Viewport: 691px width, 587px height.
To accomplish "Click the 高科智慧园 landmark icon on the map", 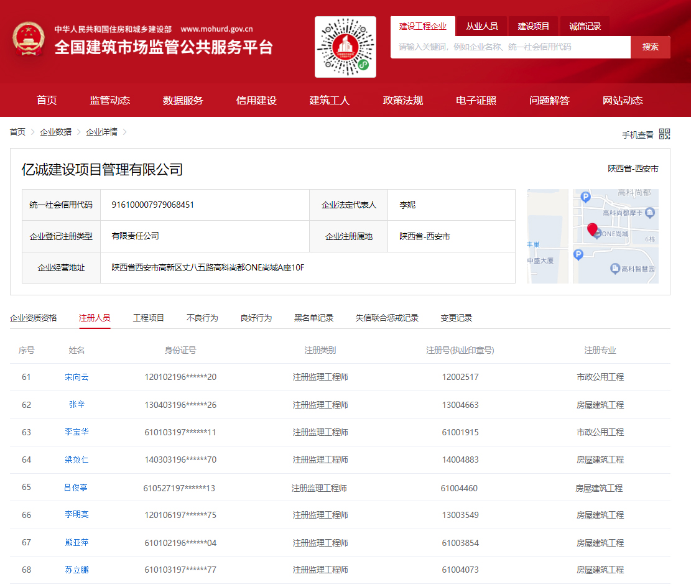I will coord(615,268).
